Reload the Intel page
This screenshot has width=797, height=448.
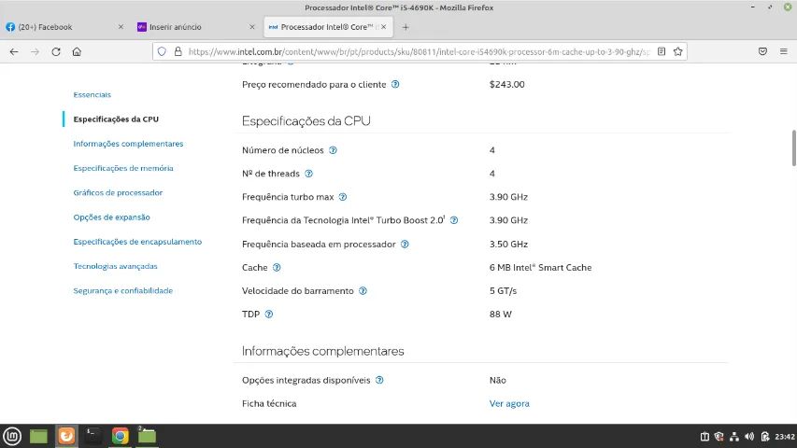click(x=56, y=52)
